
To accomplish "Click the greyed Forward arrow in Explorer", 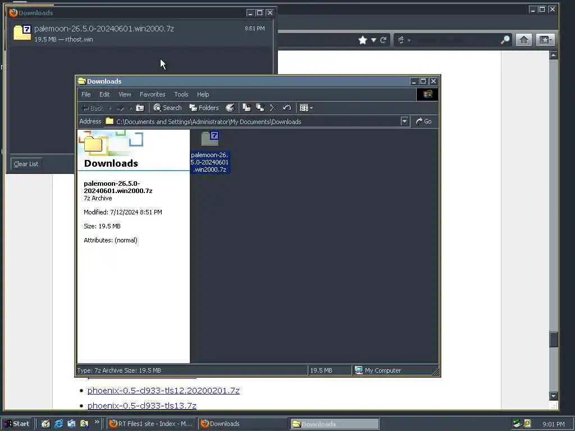I will click(120, 108).
